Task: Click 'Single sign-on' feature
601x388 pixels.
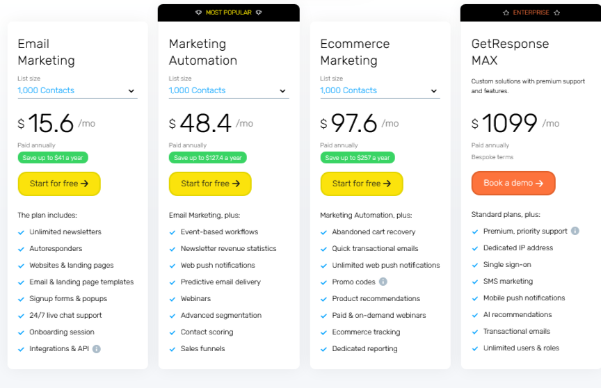Action: (x=507, y=265)
